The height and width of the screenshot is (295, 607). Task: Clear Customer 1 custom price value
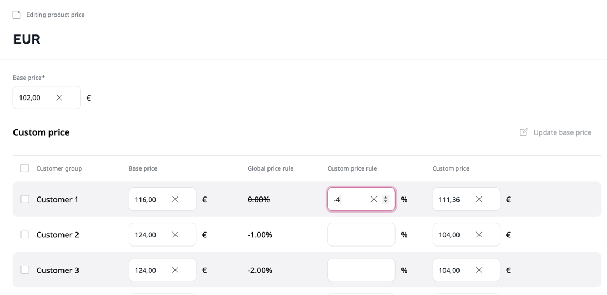click(479, 199)
